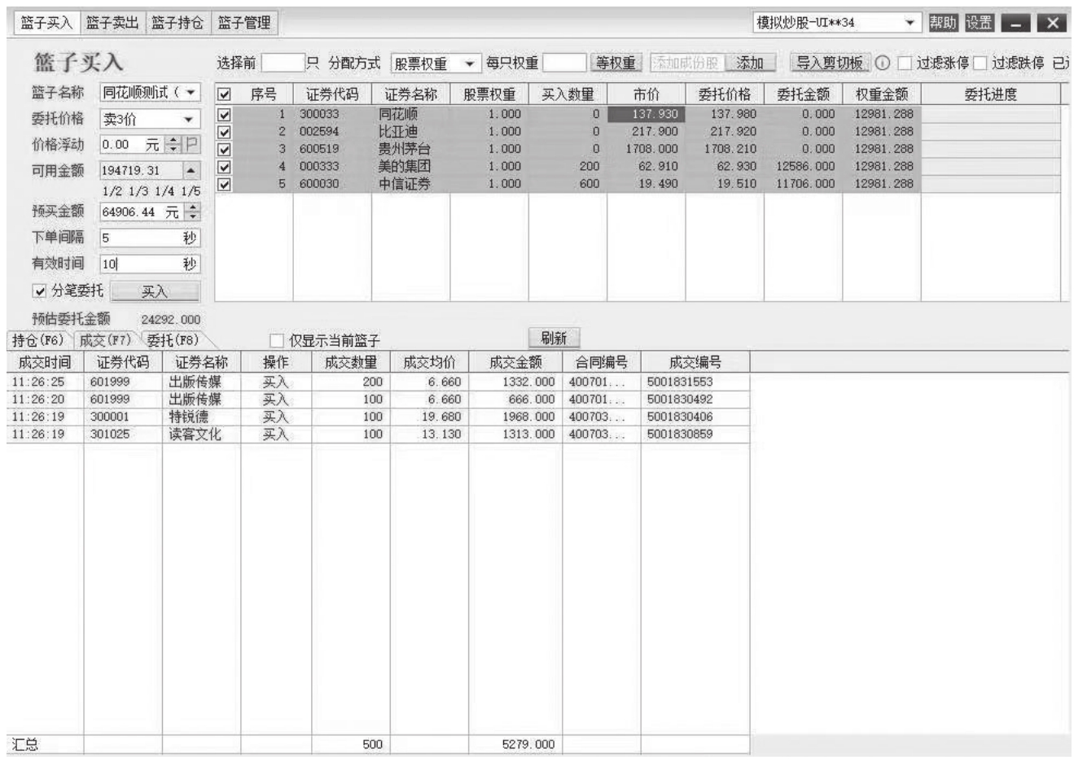Click the 每只权重 input field
1074x760 pixels.
point(564,63)
